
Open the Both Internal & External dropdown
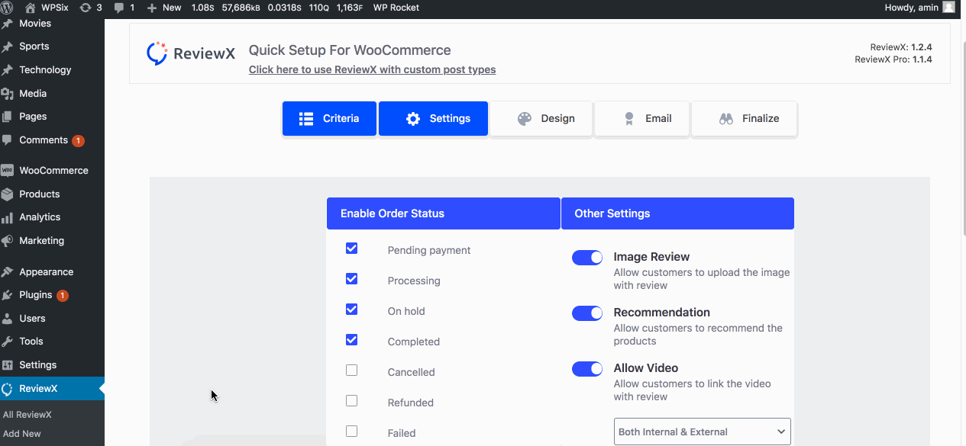[703, 432]
